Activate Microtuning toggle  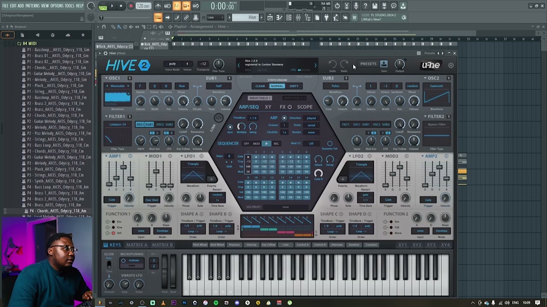pos(124,261)
